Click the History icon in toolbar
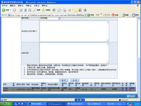This screenshot has width=141, height=106. pos(54,10)
